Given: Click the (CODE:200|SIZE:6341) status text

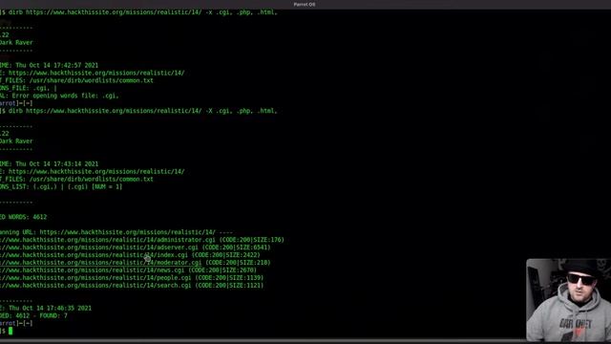Looking at the screenshot, I should 236,247.
